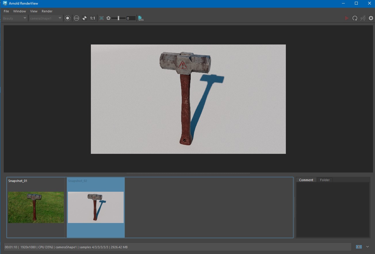The image size is (375, 254).
Task: Switch to the Folder tab
Action: click(x=325, y=180)
